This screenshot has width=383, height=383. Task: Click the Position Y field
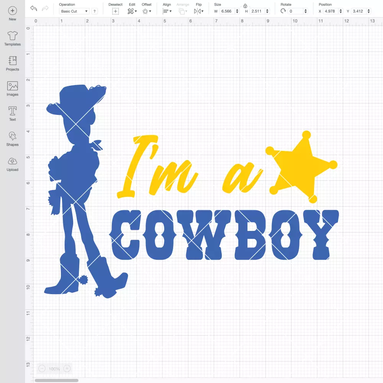358,11
